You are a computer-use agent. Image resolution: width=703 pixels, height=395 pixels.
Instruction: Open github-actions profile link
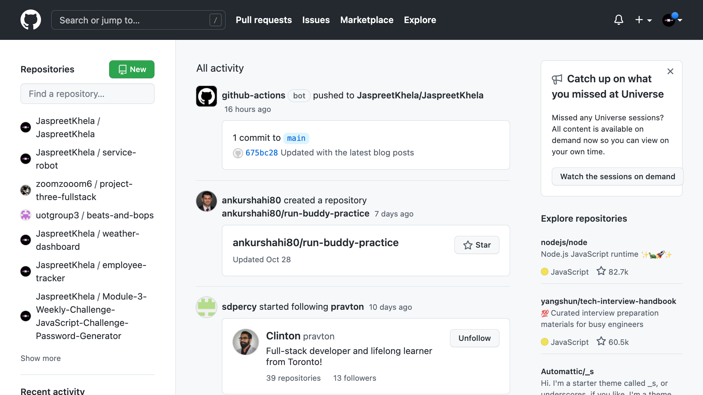[253, 95]
